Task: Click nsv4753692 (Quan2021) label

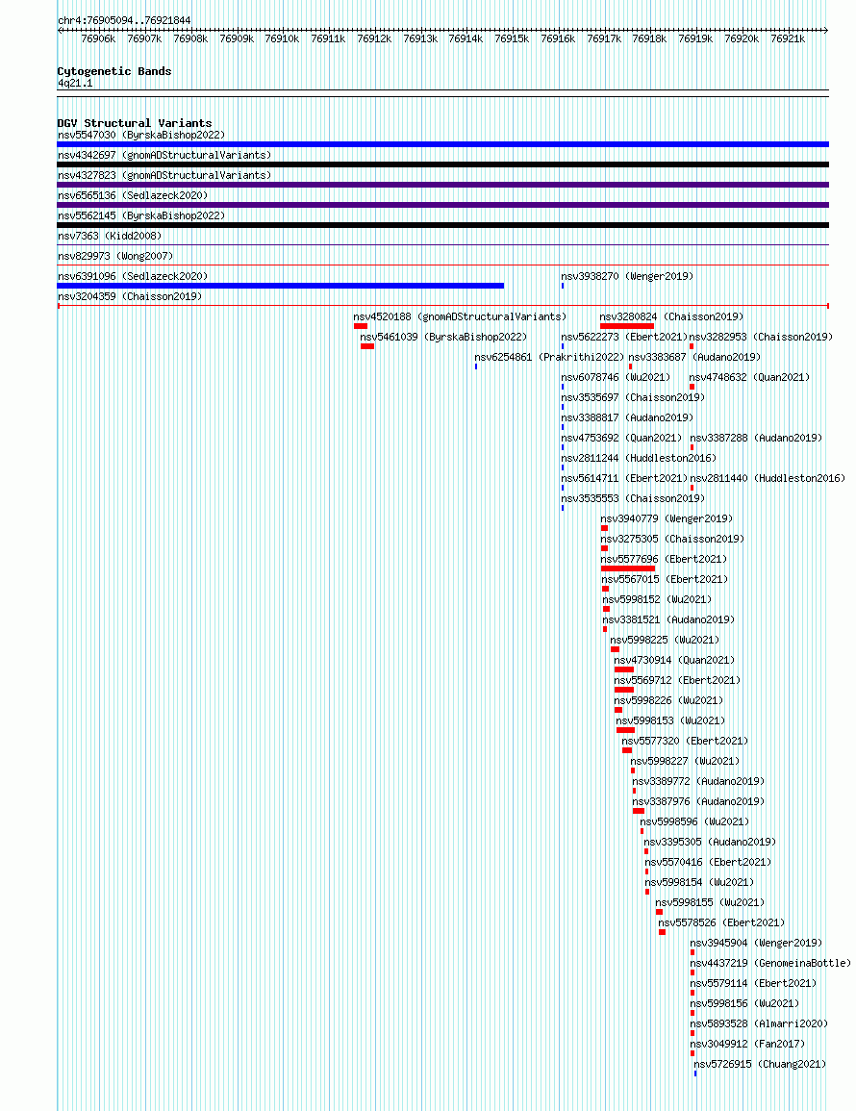Action: pos(621,438)
